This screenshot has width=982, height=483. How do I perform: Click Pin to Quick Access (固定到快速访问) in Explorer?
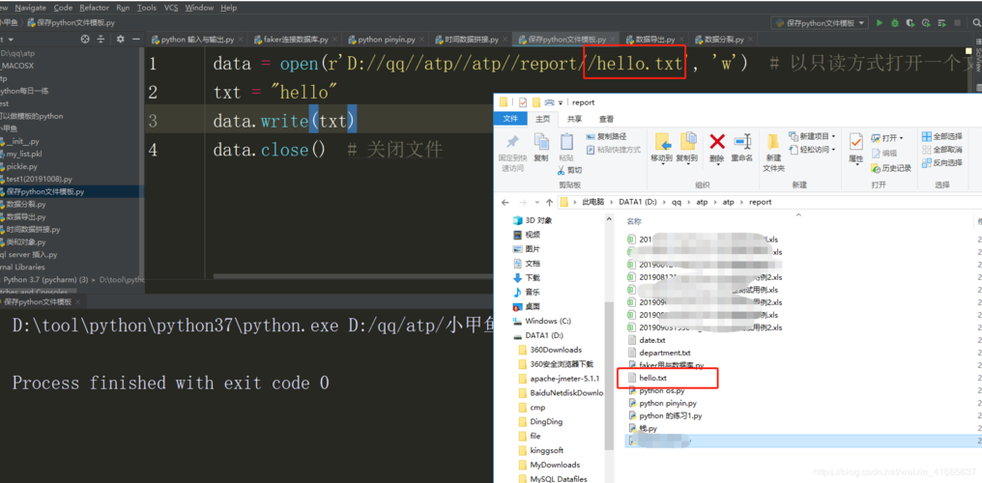tap(512, 154)
